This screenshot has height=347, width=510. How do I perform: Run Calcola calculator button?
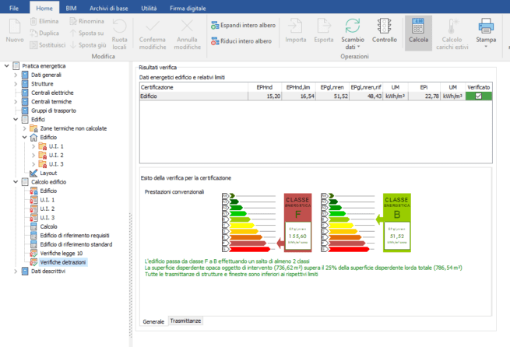coord(418,33)
